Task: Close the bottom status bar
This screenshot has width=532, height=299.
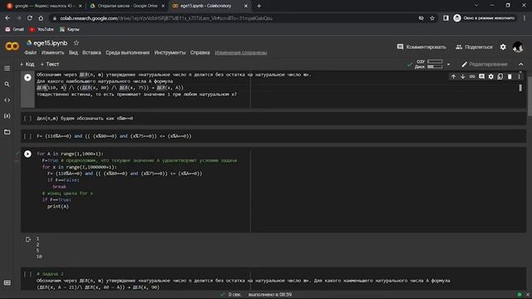Action: [x=528, y=295]
